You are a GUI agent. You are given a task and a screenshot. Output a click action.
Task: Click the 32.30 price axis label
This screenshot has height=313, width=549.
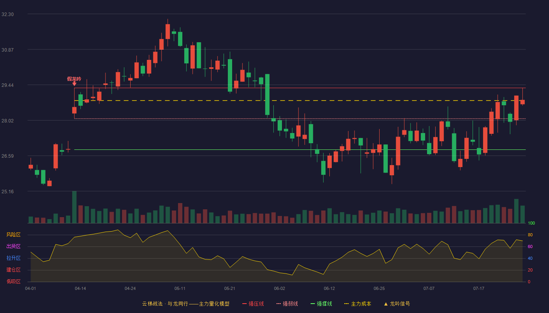pos(7,14)
